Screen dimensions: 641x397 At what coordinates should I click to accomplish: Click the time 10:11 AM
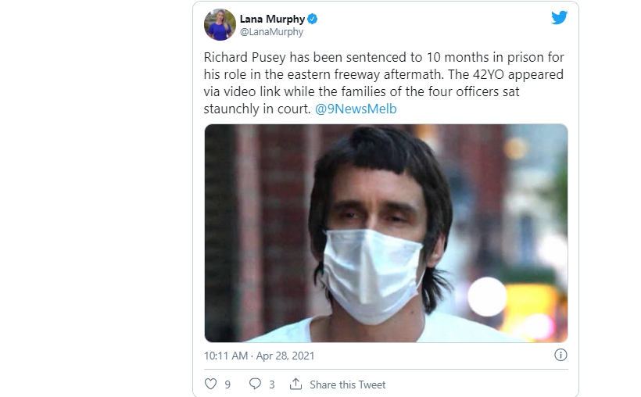(x=226, y=356)
